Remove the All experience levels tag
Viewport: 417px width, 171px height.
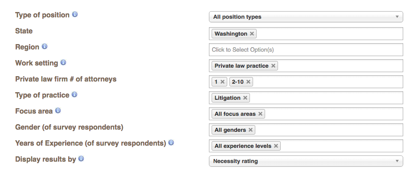click(276, 146)
